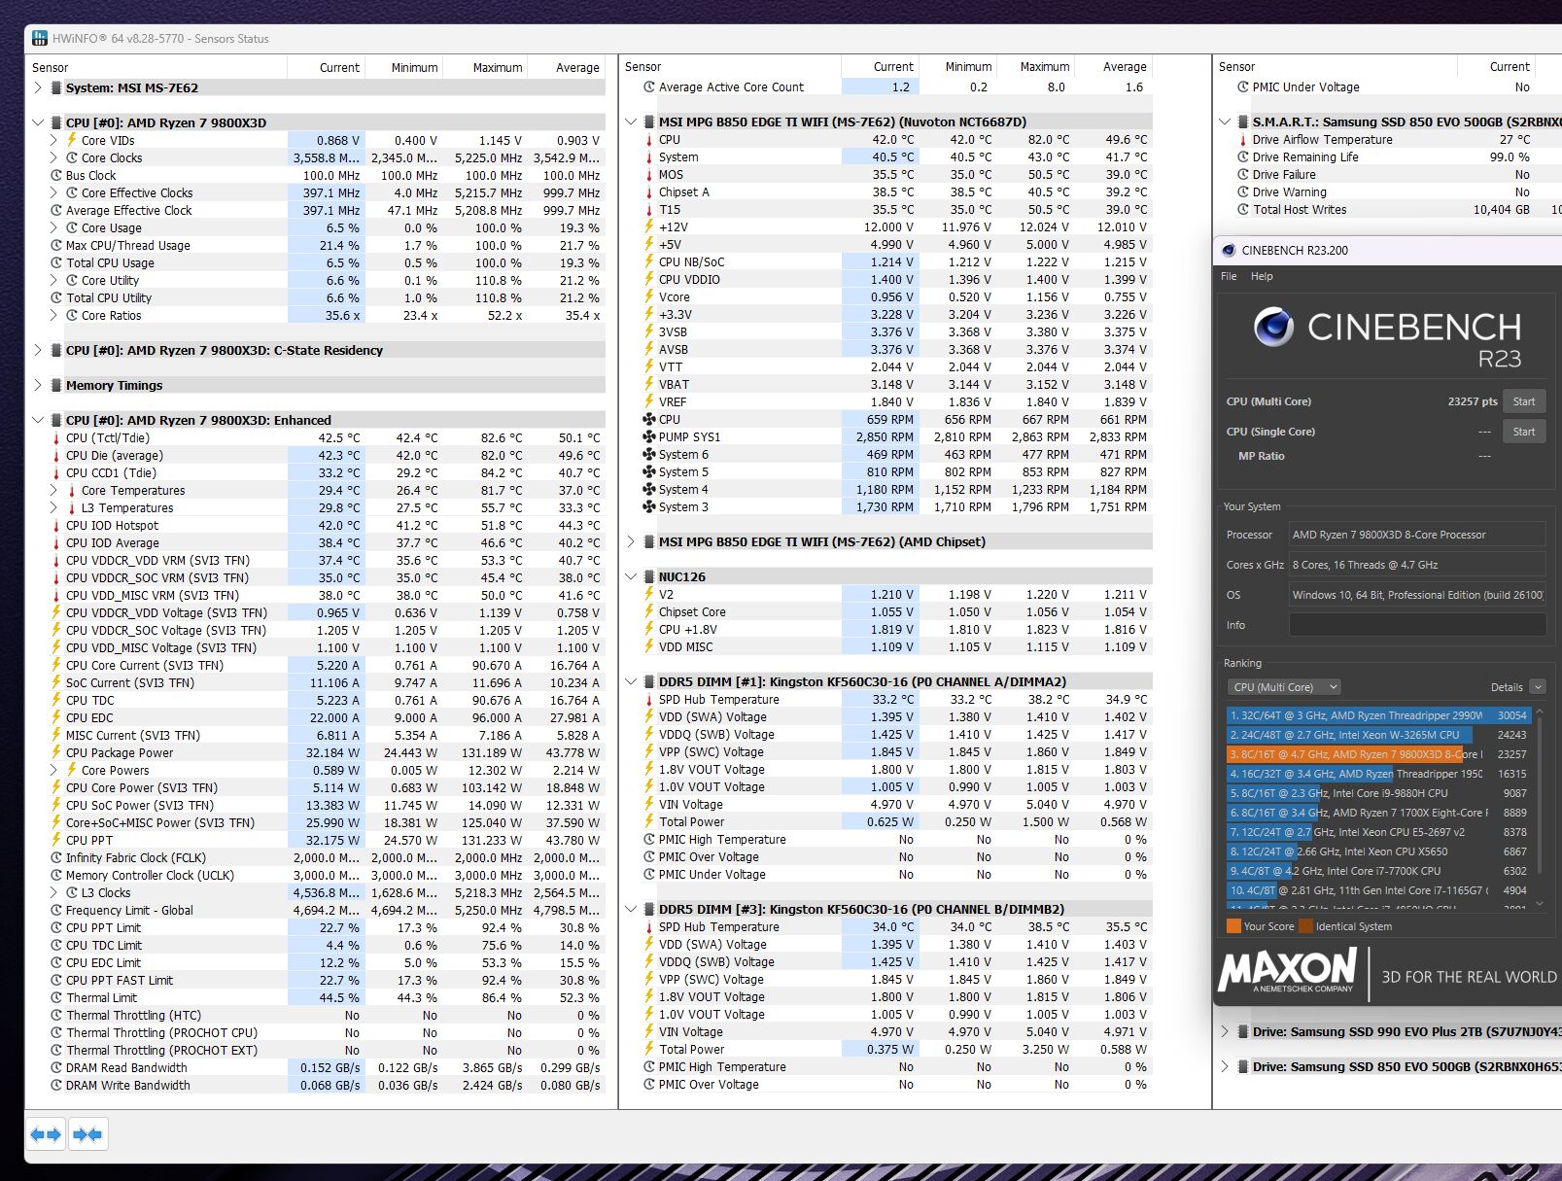Click the thermometer icon by Drive Airflow Temperature
Screen dimensions: 1562x1181
[x=1243, y=139]
